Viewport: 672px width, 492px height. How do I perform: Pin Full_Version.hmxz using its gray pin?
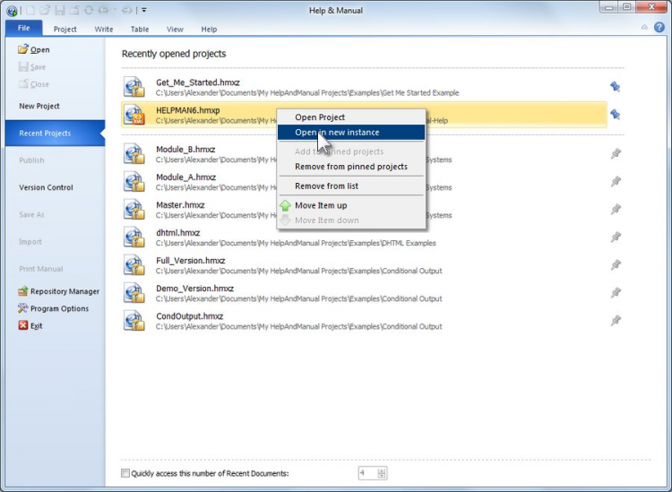pyautogui.click(x=616, y=265)
